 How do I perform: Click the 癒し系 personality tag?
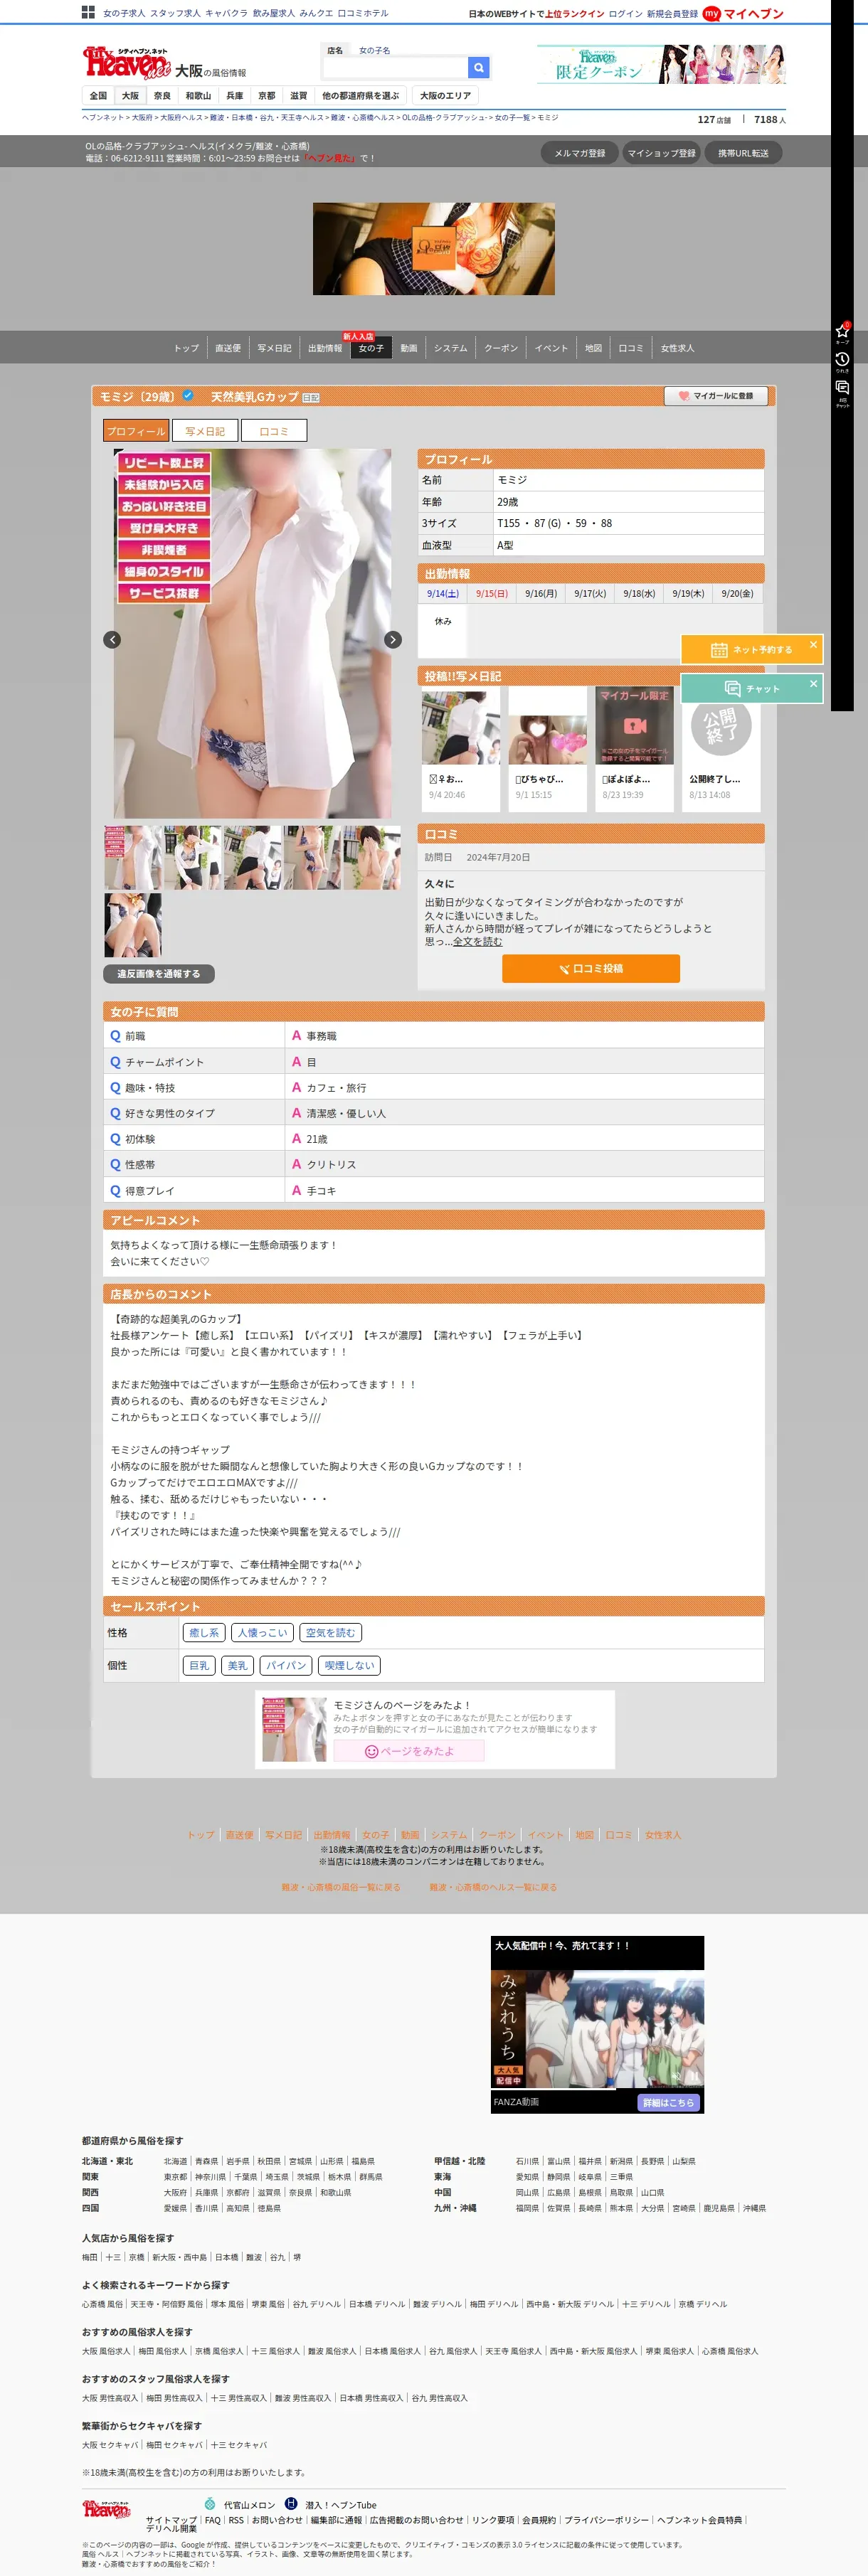point(204,1632)
